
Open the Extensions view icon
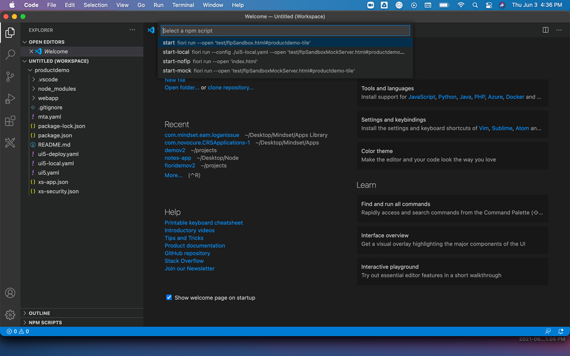10,120
